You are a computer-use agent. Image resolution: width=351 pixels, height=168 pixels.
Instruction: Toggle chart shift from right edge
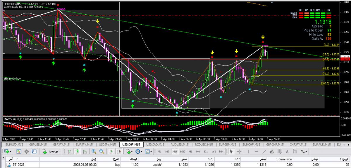click(x=119, y=152)
